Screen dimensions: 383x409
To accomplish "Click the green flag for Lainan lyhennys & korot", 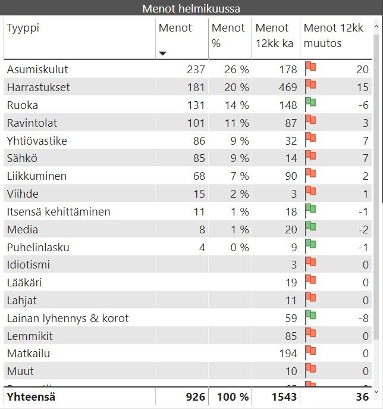I will [x=310, y=318].
